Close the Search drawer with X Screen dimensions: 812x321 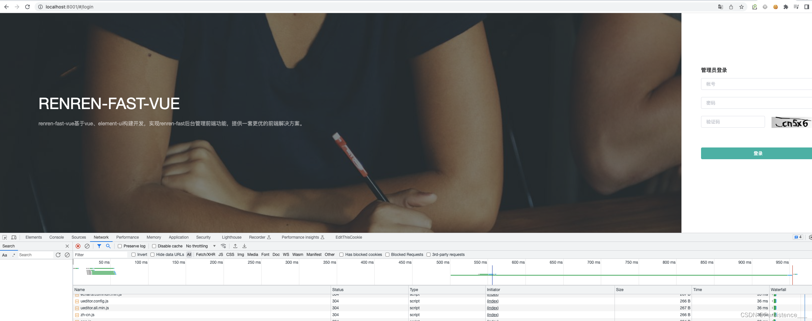pyautogui.click(x=67, y=246)
